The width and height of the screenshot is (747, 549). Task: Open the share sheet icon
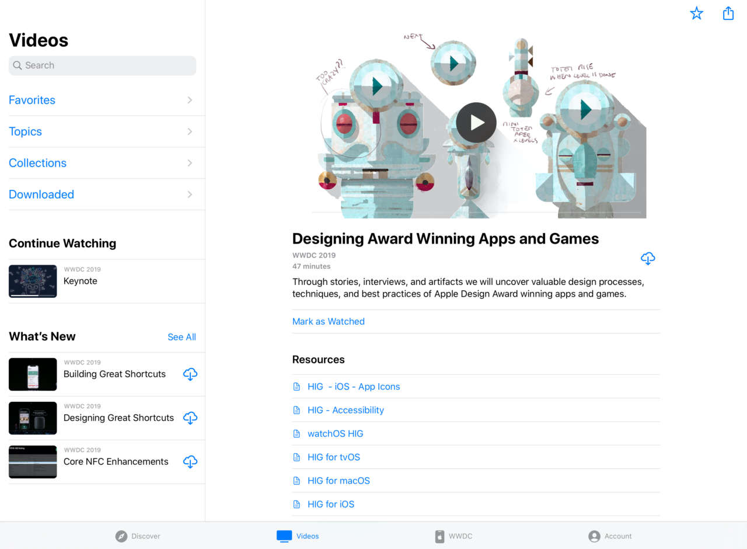pyautogui.click(x=728, y=13)
